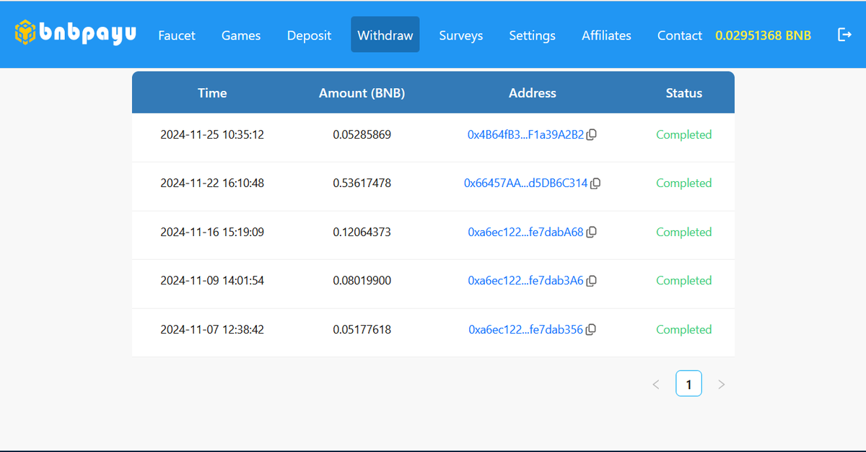Click the Time column header
The height and width of the screenshot is (452, 866).
212,93
